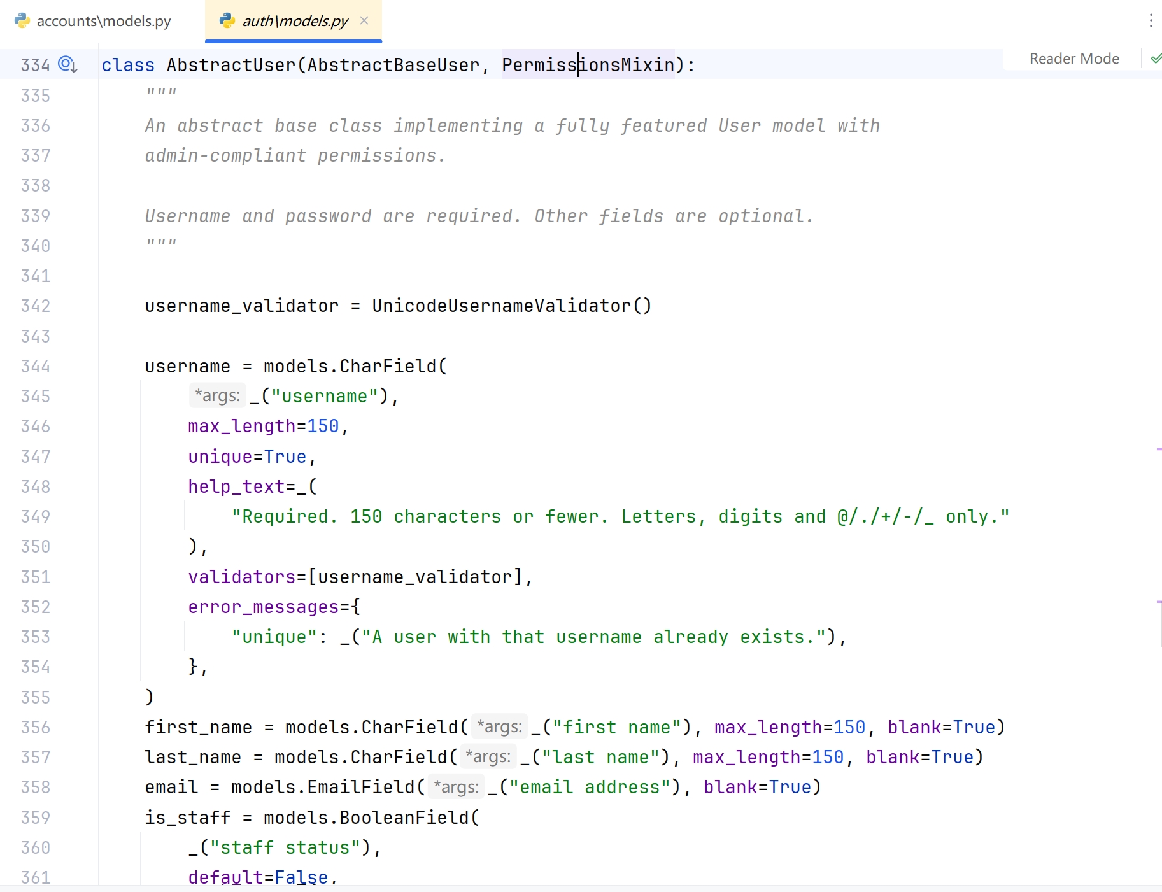Viewport: 1162px width, 892px height.
Task: Click the *args: hint on line 345
Action: [x=217, y=396]
